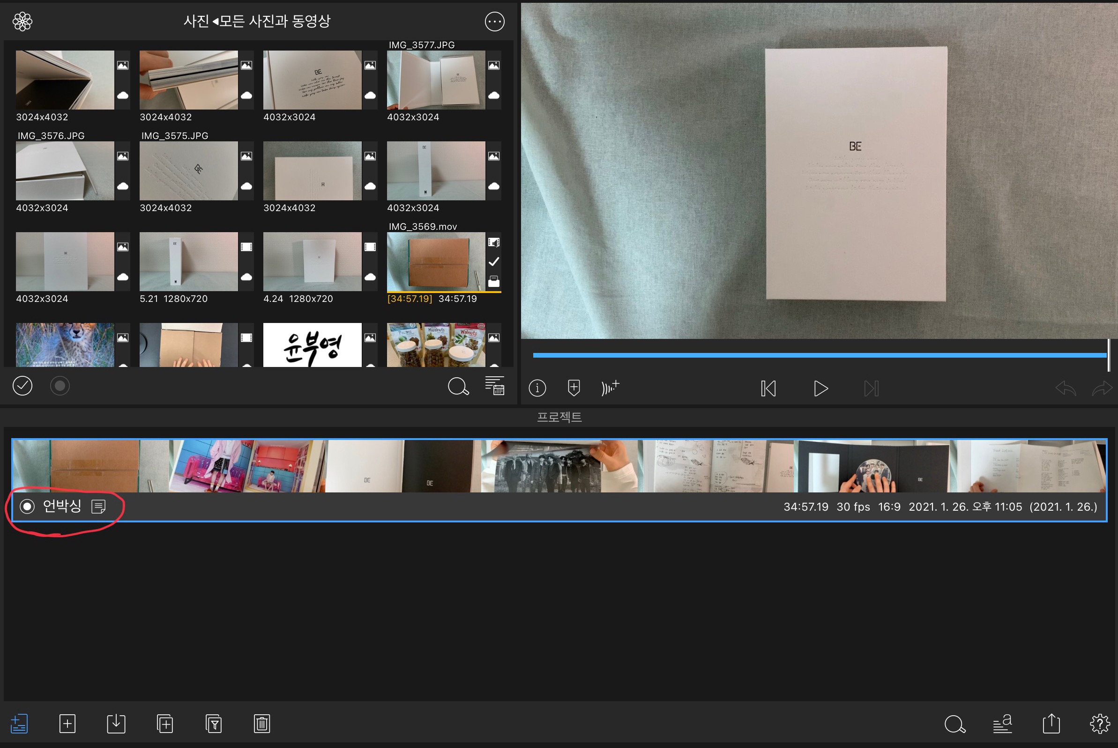
Task: Open the Photos source flower icon
Action: pyautogui.click(x=22, y=22)
